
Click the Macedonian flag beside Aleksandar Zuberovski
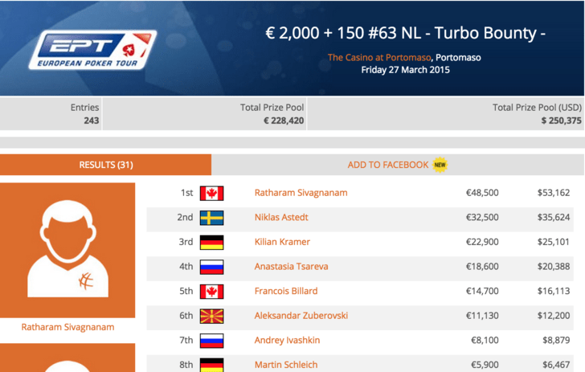click(211, 317)
